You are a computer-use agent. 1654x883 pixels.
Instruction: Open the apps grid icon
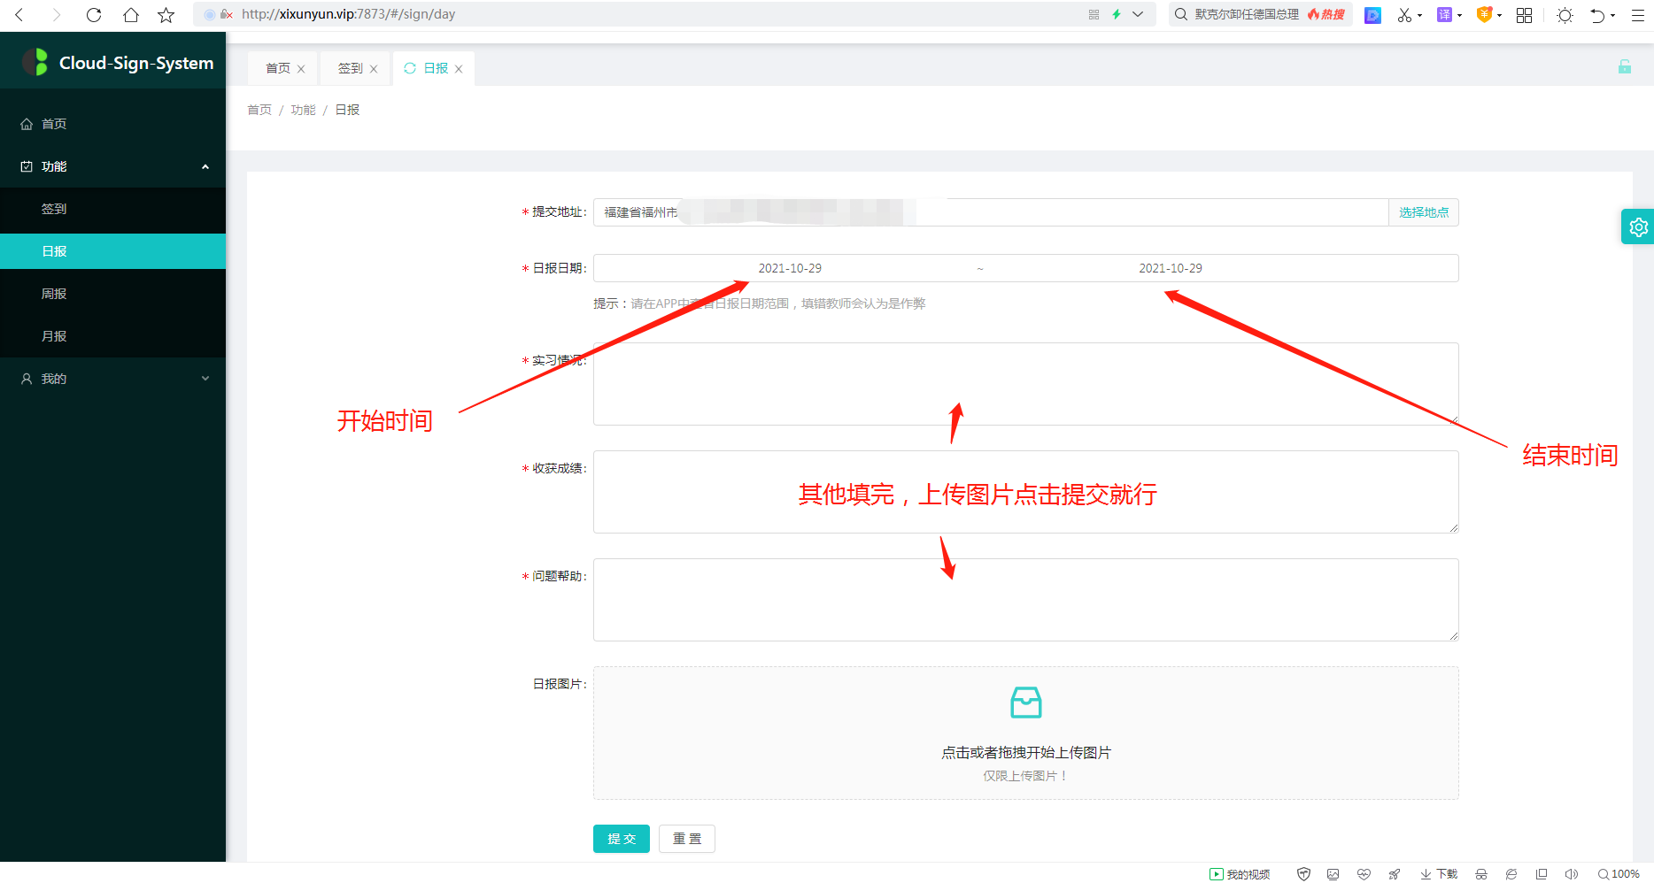pyautogui.click(x=1524, y=15)
